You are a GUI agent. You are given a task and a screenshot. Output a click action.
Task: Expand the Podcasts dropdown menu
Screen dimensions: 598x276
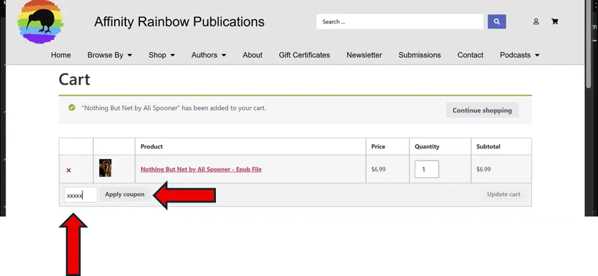519,55
